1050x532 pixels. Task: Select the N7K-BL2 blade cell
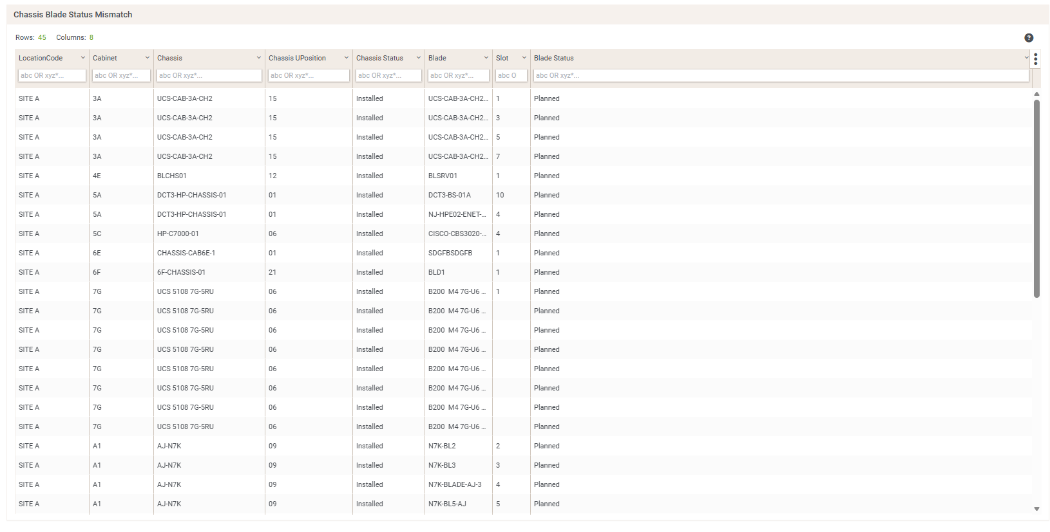(442, 446)
